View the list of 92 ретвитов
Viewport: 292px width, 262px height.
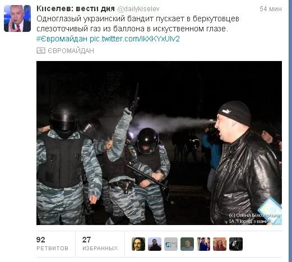[52, 244]
